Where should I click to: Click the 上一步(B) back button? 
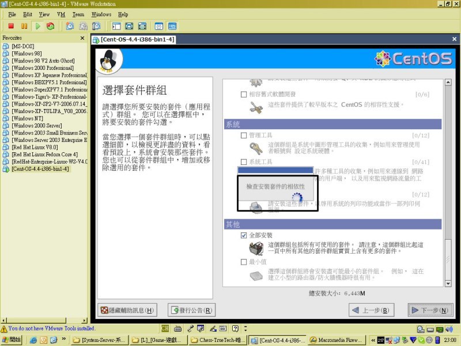371,310
